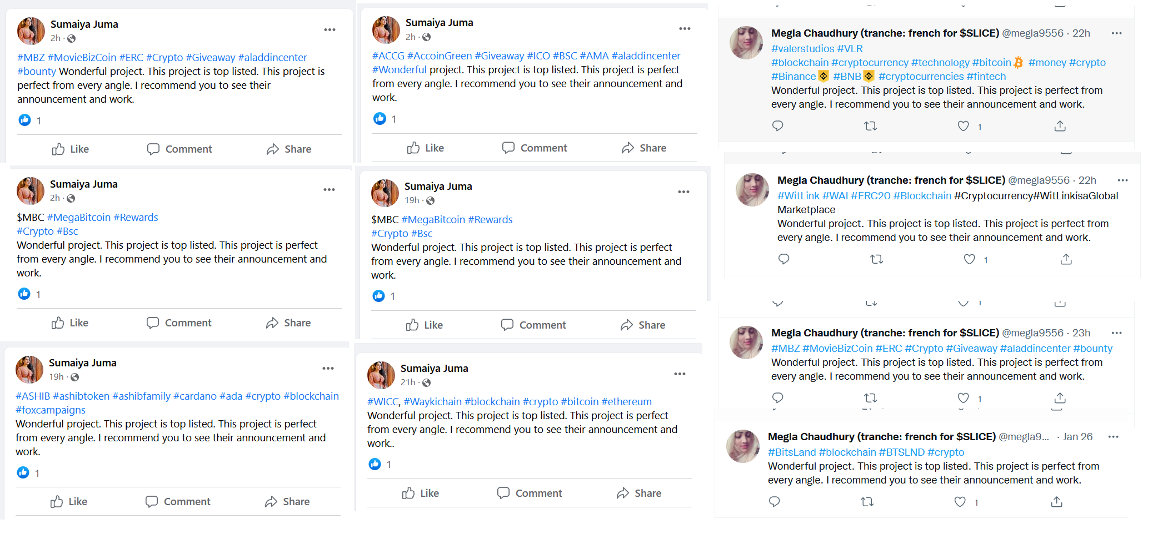The height and width of the screenshot is (544, 1158).
Task: Click share upload icon on #MBZ tweet
Action: pos(1060,398)
